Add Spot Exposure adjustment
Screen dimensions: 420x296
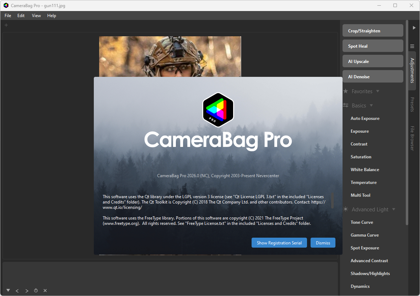coord(365,248)
